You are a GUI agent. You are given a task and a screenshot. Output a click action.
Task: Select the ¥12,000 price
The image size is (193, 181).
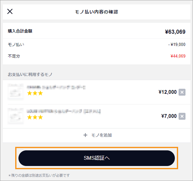(x=168, y=92)
